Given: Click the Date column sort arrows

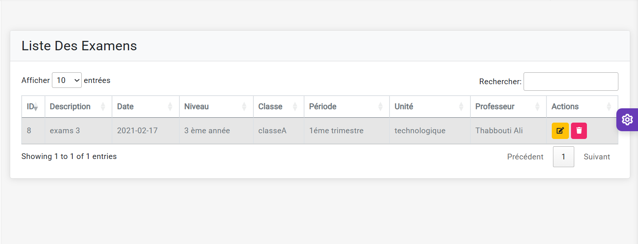Looking at the screenshot, I should tap(170, 107).
